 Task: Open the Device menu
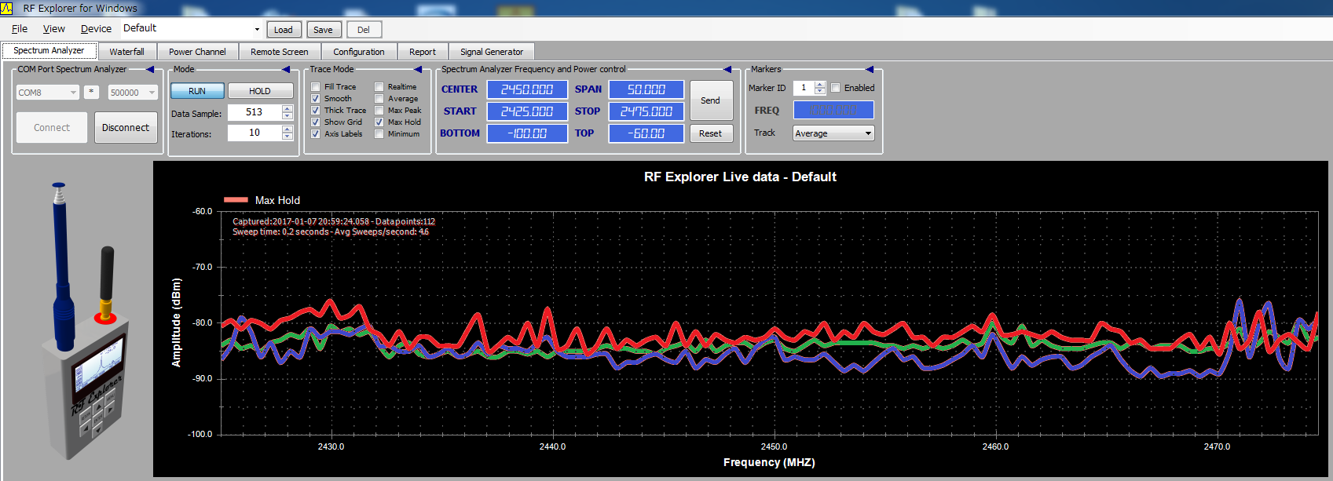pyautogui.click(x=96, y=29)
